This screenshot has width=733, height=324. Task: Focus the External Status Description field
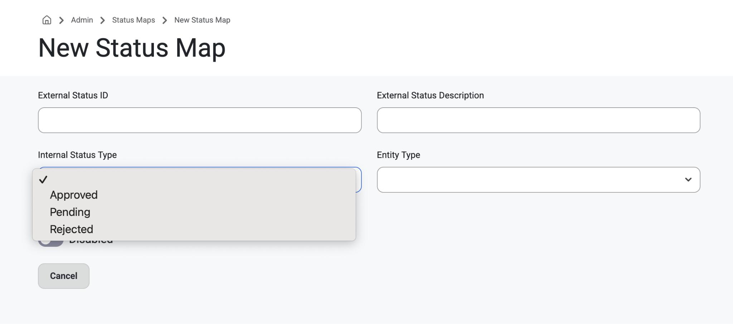pos(538,120)
